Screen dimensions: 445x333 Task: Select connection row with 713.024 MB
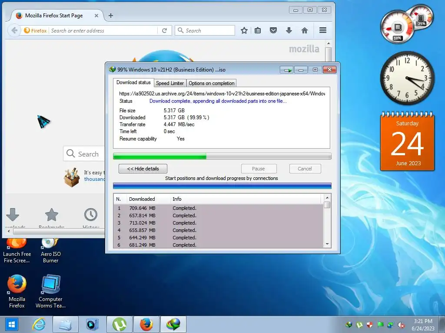coord(218,223)
